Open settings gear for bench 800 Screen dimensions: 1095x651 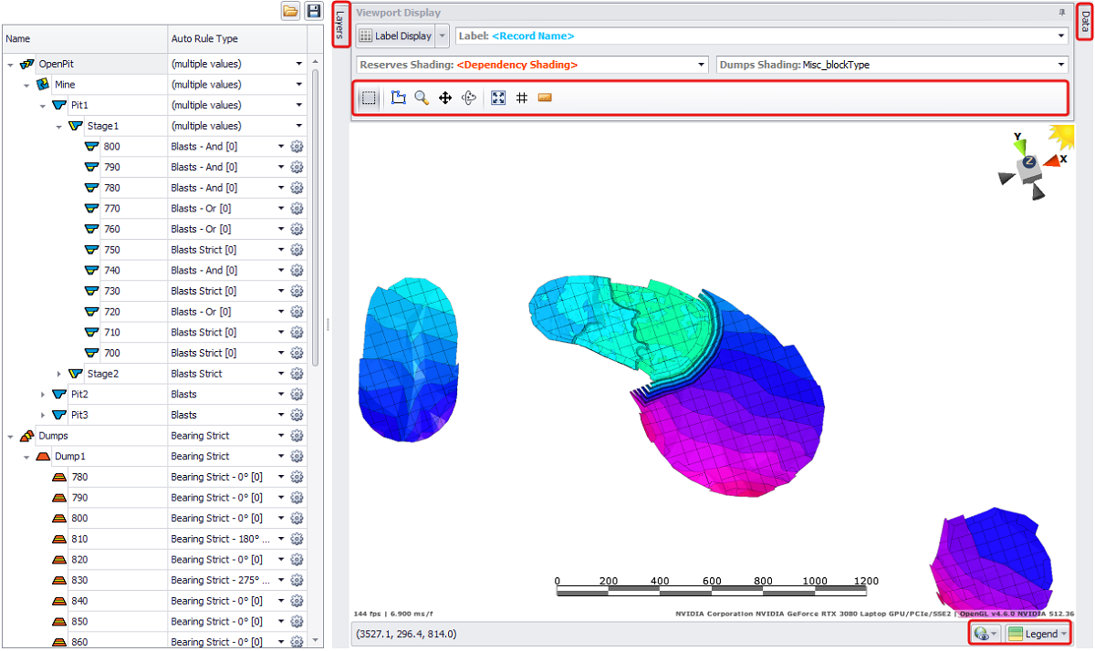point(297,147)
